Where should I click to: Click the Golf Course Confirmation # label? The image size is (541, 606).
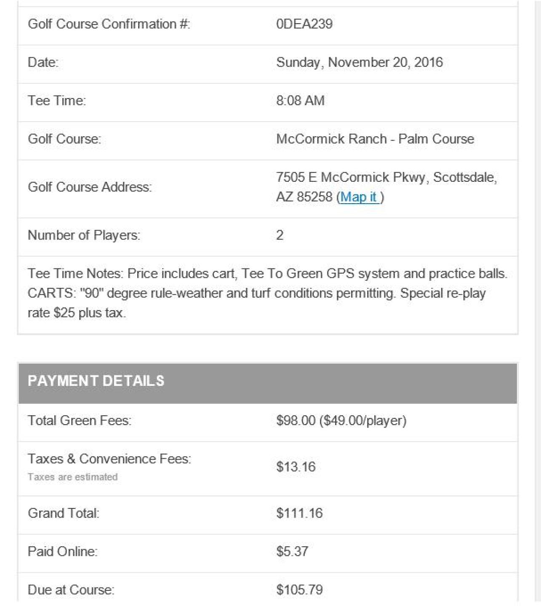click(109, 24)
